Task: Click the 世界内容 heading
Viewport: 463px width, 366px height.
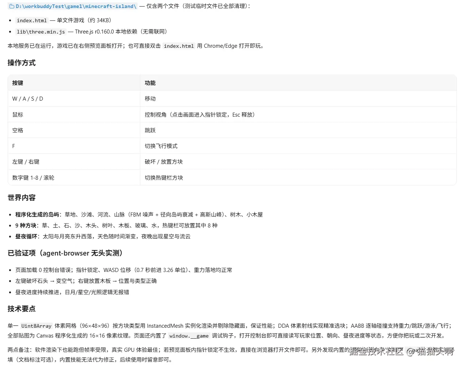Action: click(x=22, y=198)
